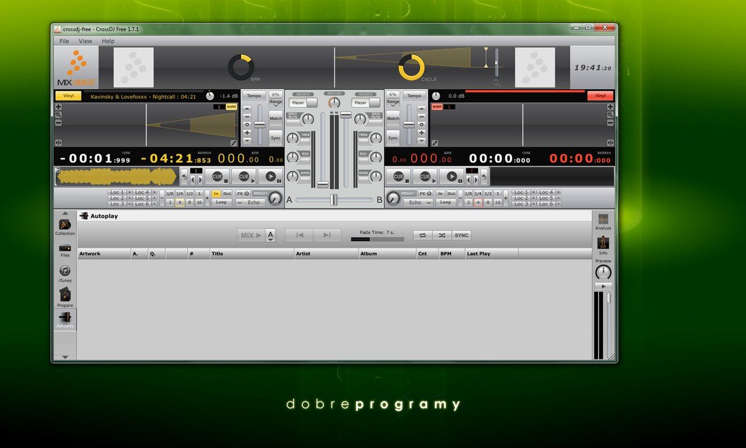This screenshot has height=448, width=746.
Task: Click deck A Tempo button
Action: click(x=254, y=96)
